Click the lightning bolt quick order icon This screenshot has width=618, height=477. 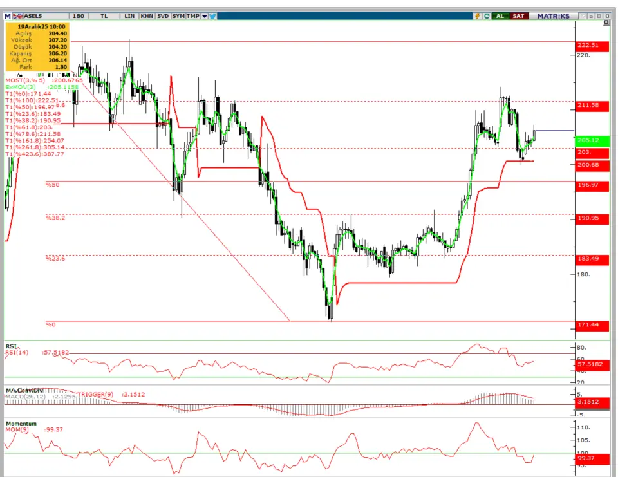pyautogui.click(x=478, y=16)
